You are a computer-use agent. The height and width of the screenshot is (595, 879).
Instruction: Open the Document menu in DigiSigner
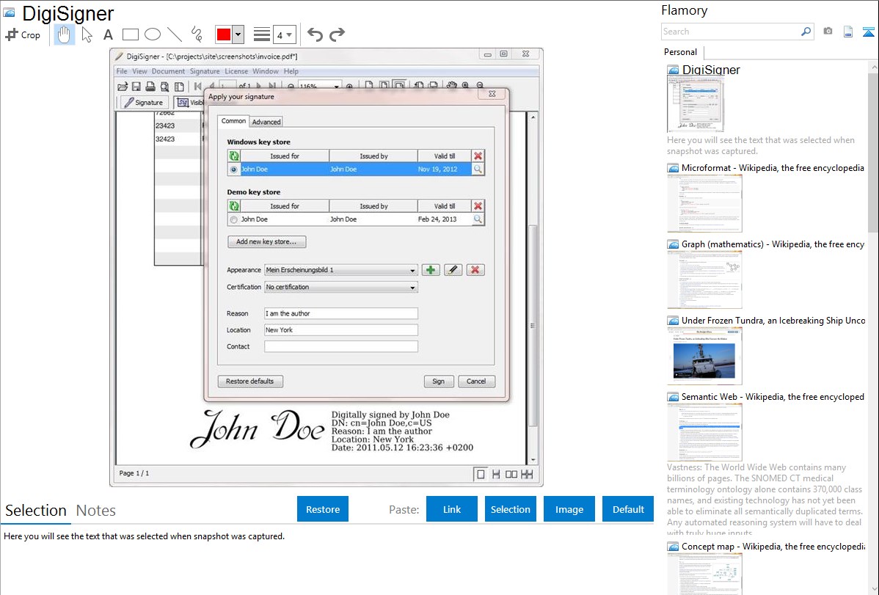tap(168, 71)
